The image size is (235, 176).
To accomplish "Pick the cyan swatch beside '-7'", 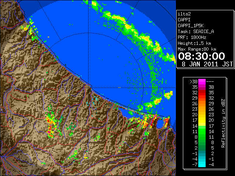I will pos(202,165).
